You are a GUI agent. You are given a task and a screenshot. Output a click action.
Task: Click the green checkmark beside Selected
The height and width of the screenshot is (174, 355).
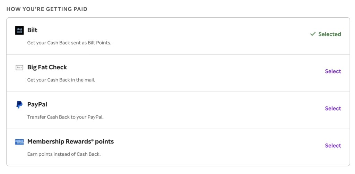point(313,34)
